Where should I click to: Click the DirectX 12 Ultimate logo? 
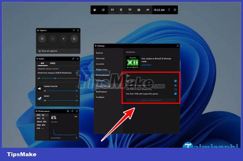point(133,63)
